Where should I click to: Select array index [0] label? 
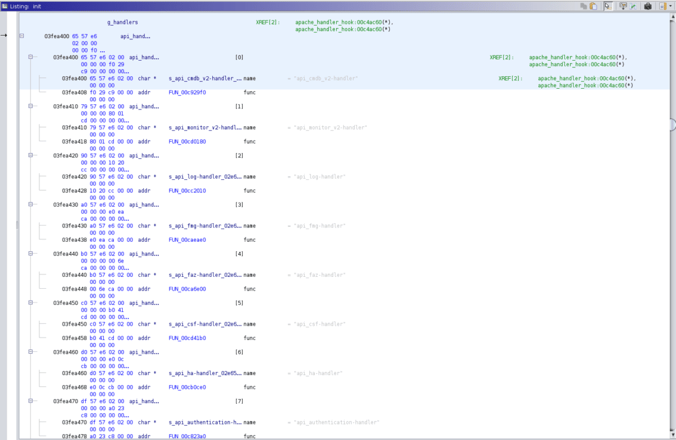(x=239, y=57)
